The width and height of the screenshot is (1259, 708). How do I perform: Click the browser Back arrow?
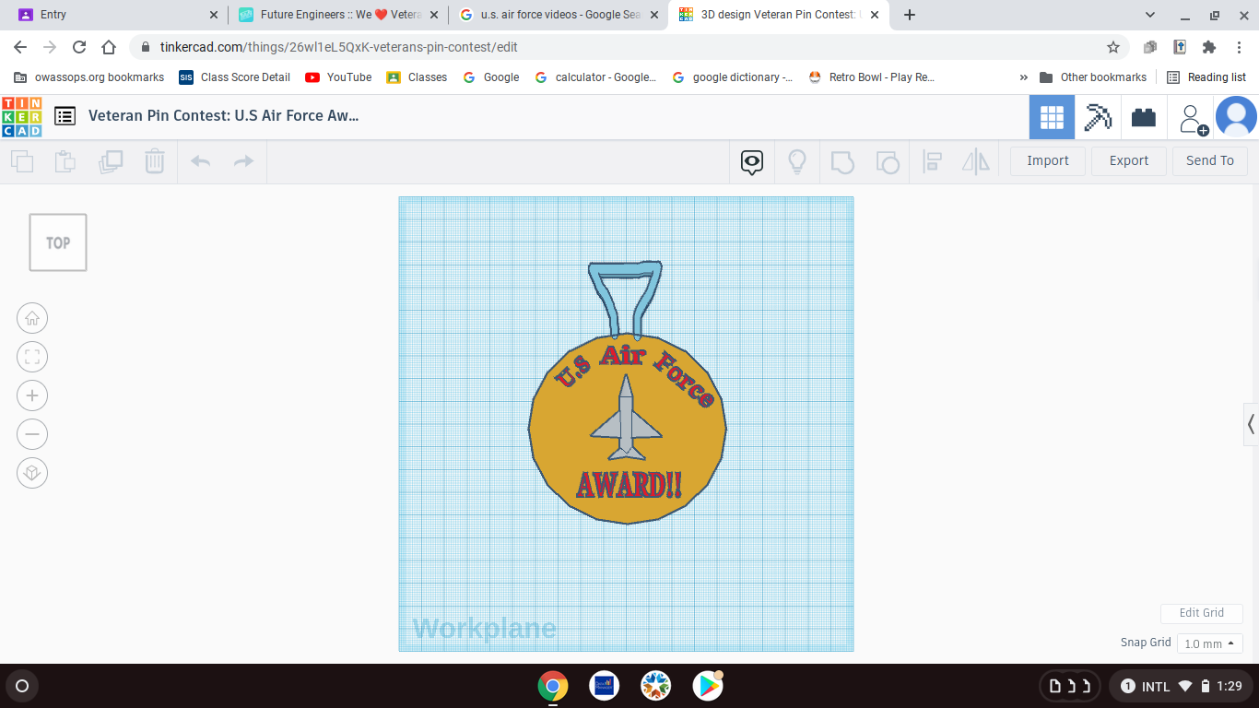point(20,47)
